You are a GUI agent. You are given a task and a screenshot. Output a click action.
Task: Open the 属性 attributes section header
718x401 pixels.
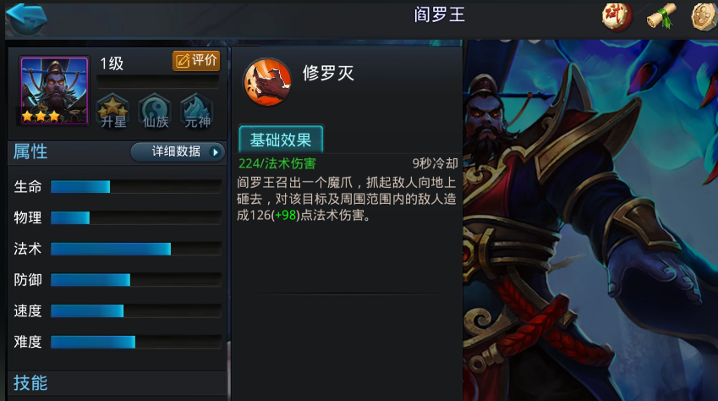[30, 151]
